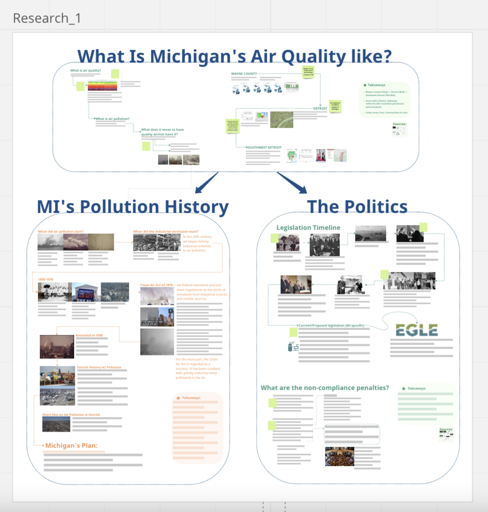Click Detroit History w/ Pollution label

click(99, 367)
